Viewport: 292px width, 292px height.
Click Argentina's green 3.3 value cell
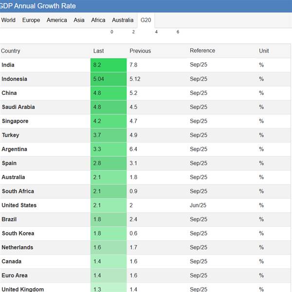point(109,149)
